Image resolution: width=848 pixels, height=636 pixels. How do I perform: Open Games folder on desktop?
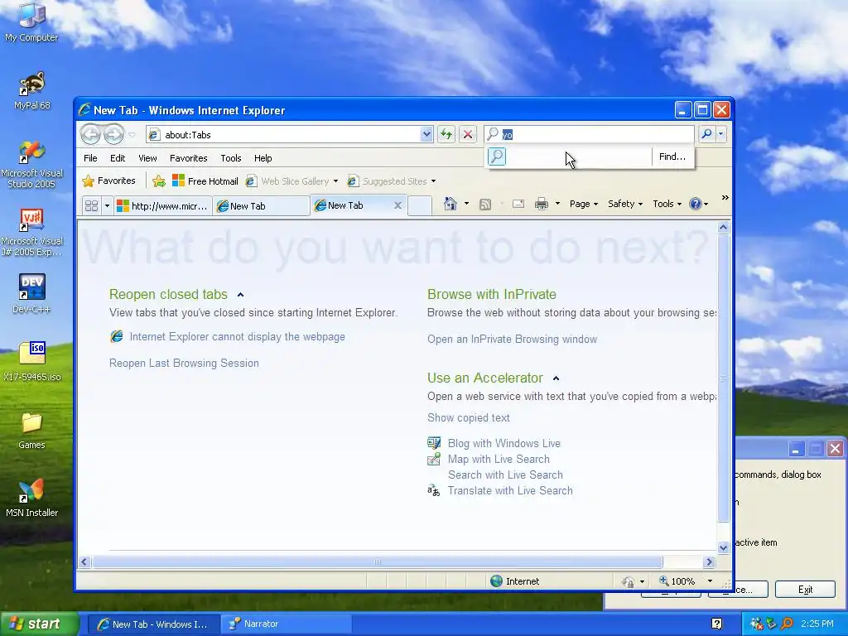click(31, 431)
